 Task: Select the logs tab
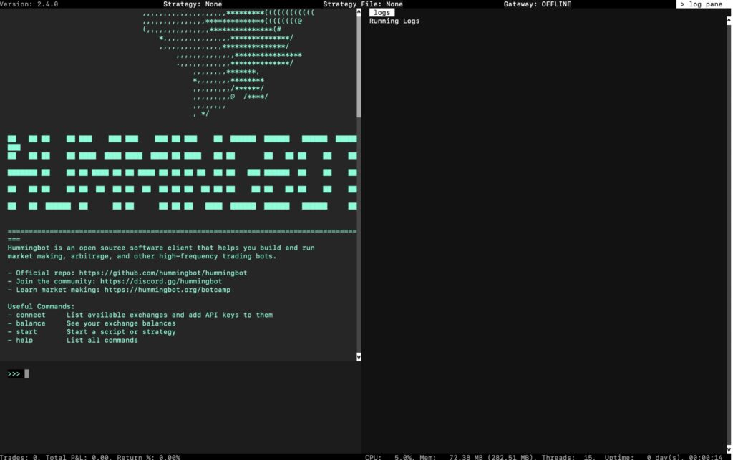pos(382,13)
